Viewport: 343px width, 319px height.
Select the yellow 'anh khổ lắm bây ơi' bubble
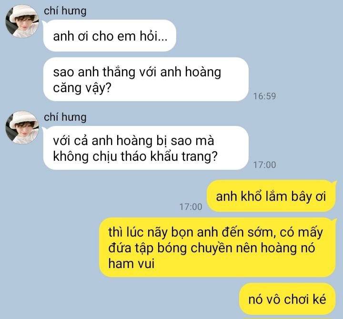[x=271, y=196]
